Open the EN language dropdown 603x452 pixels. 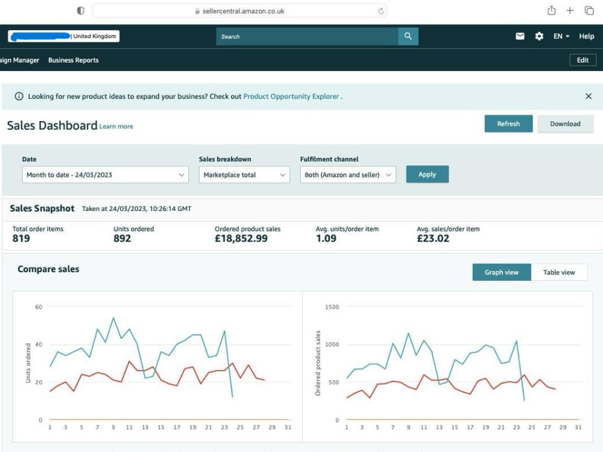point(561,36)
